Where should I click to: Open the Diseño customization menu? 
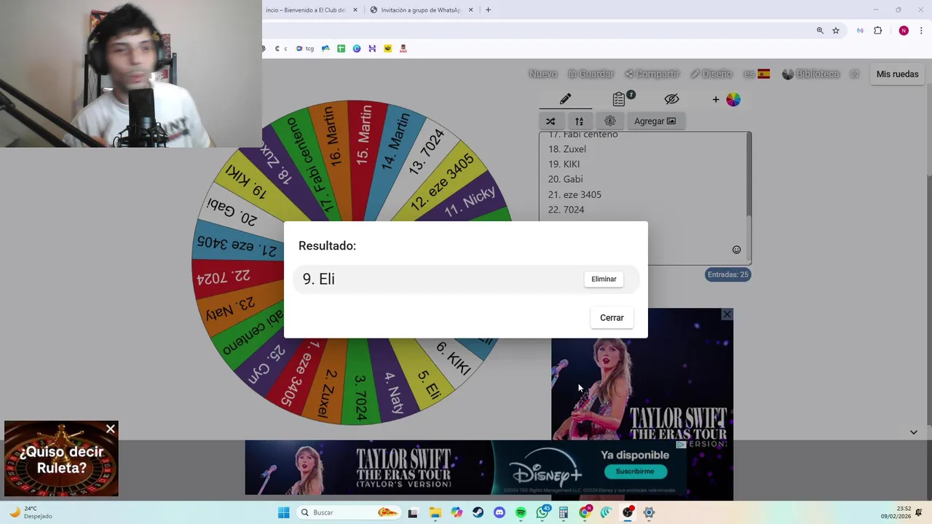[x=711, y=74]
